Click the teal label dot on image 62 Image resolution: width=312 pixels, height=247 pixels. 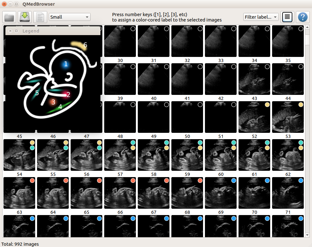(x=301, y=143)
